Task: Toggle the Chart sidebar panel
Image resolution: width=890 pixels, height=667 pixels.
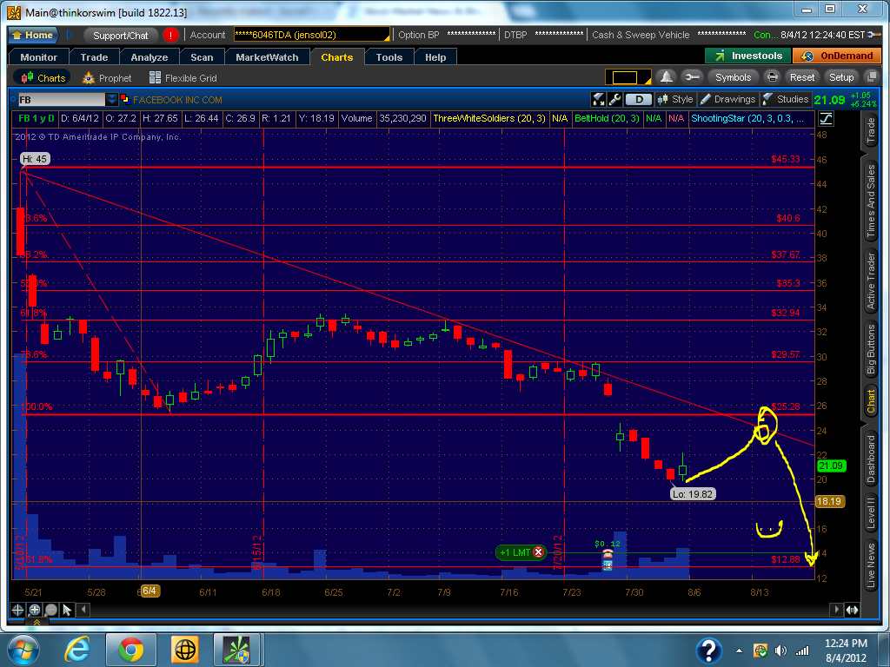Action: [871, 401]
